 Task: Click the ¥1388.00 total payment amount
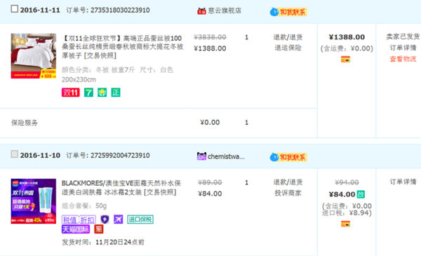tap(347, 37)
